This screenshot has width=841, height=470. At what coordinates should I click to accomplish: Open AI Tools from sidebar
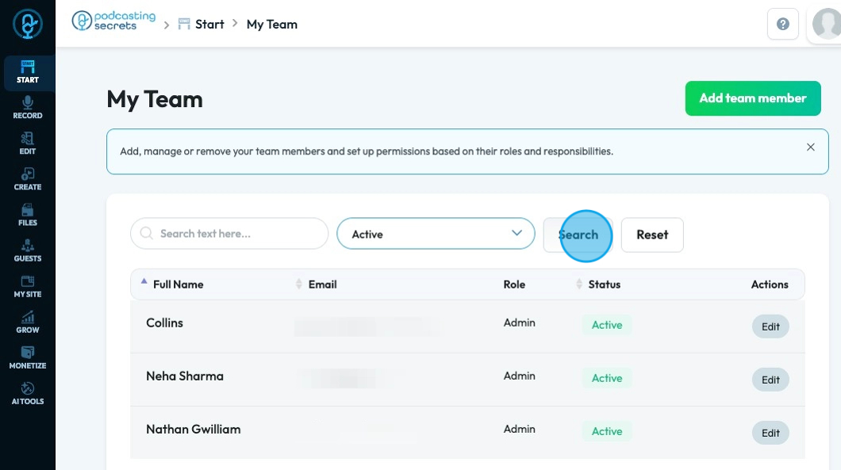tap(28, 393)
